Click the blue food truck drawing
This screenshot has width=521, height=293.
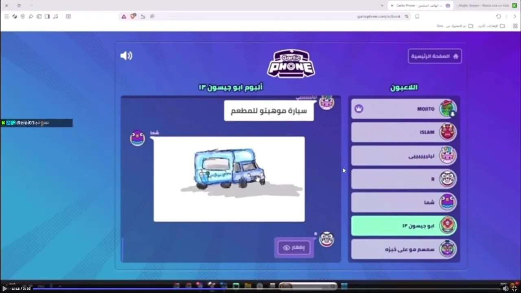tap(229, 168)
